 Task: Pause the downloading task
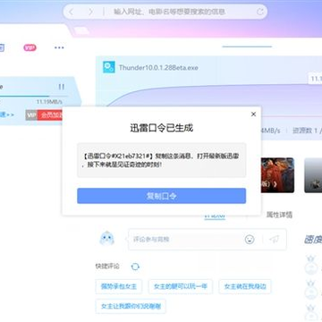pos(62,87)
